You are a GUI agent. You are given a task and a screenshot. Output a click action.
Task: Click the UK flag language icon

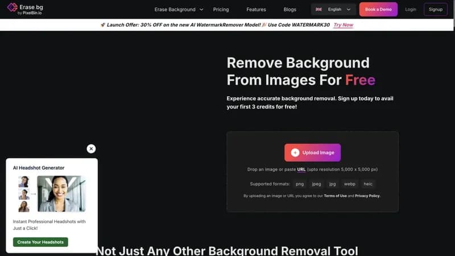click(x=318, y=9)
